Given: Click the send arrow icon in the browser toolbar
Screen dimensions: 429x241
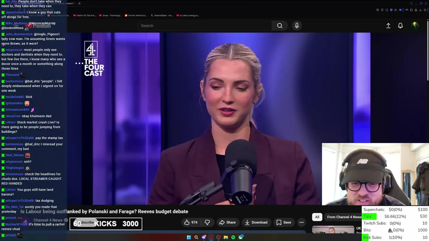Looking at the screenshot, I should click(x=396, y=10).
